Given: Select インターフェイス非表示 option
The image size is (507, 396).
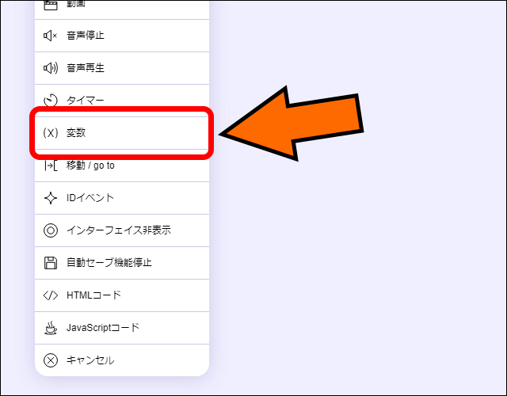Looking at the screenshot, I should point(122,230).
